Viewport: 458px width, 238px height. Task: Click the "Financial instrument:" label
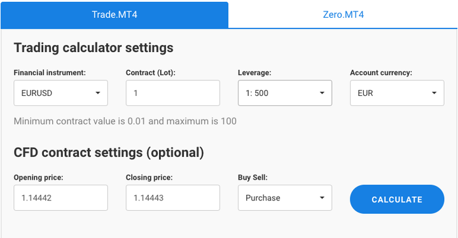pyautogui.click(x=50, y=73)
